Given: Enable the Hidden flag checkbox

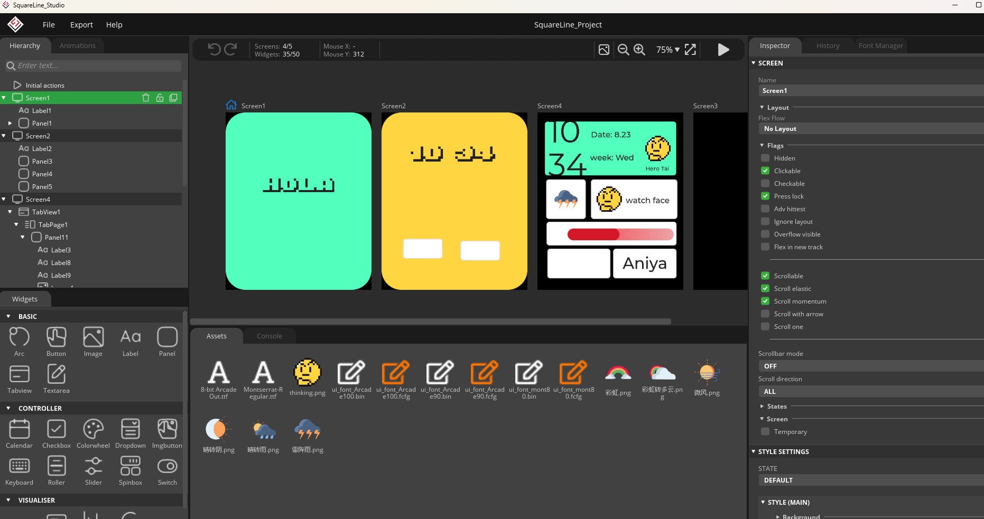Looking at the screenshot, I should tap(765, 158).
